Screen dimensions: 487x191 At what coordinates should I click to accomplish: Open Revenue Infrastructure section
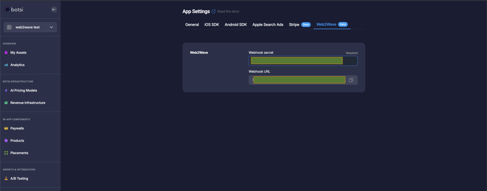point(28,103)
